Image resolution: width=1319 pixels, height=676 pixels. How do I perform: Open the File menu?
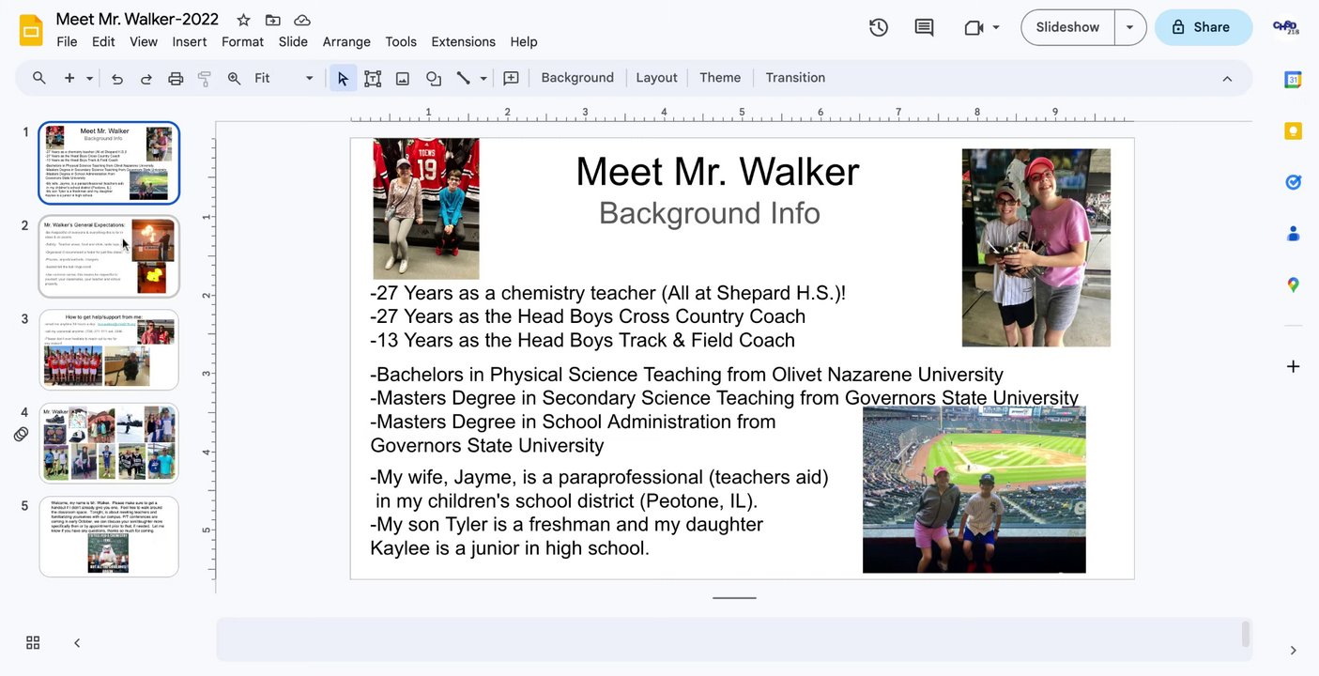pyautogui.click(x=67, y=41)
